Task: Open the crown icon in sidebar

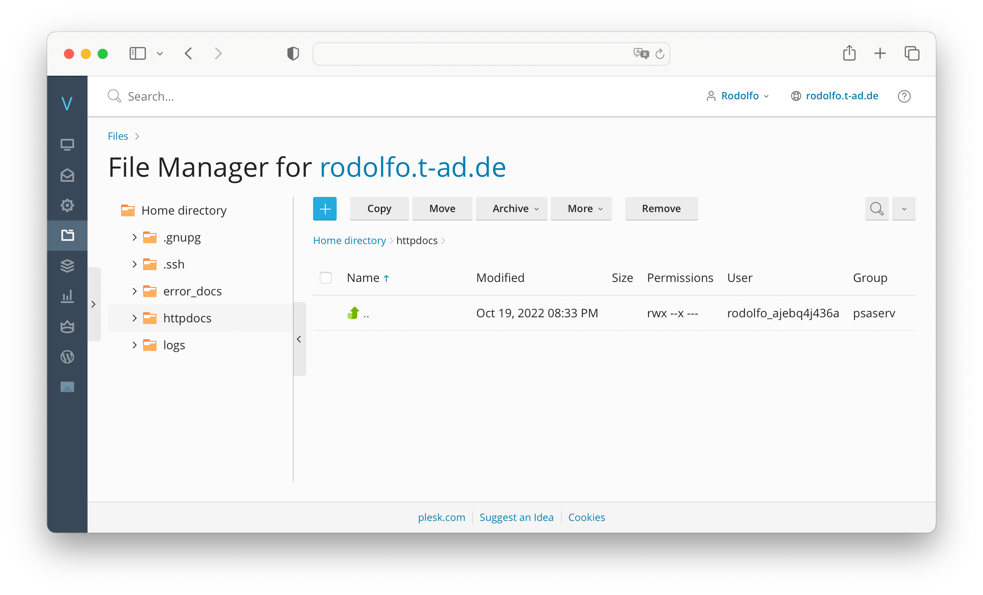Action: tap(67, 327)
